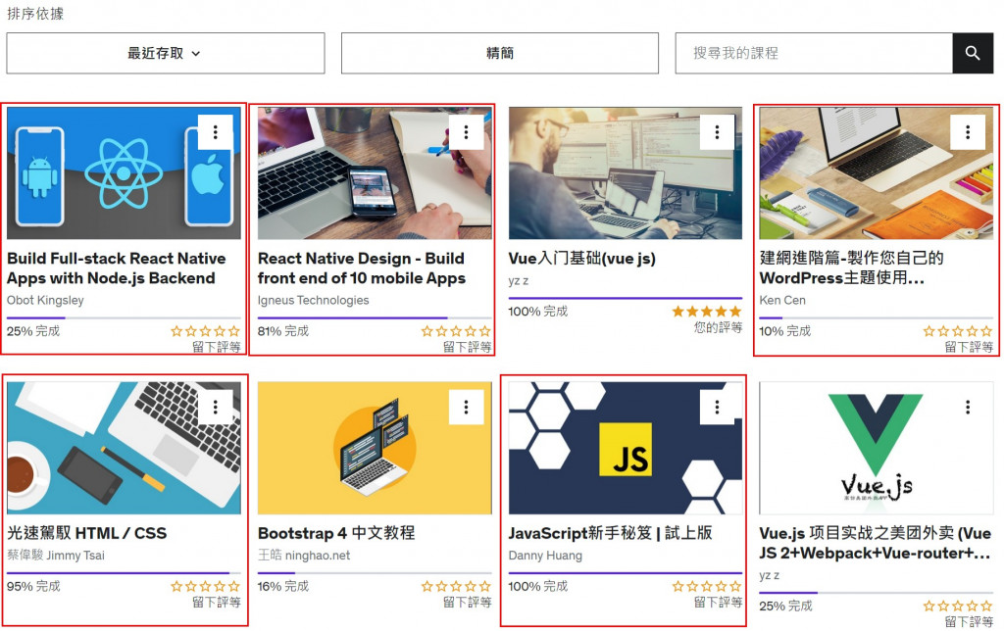1004x631 pixels.
Task: Click the 95% progress bar of 光速駕馭 HTML / CSS
Action: 124,573
